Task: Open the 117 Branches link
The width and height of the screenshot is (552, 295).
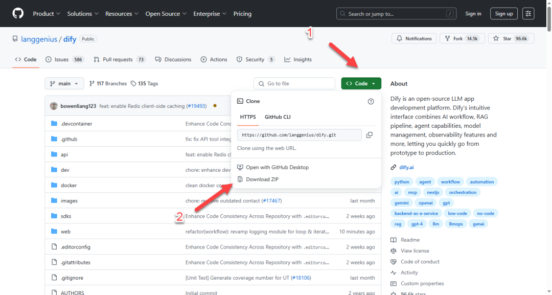Action: pyautogui.click(x=108, y=83)
